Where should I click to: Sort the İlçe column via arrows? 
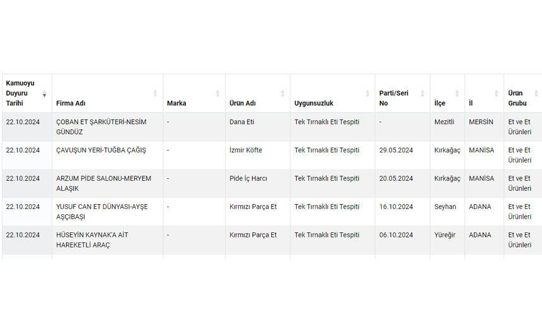(x=458, y=94)
